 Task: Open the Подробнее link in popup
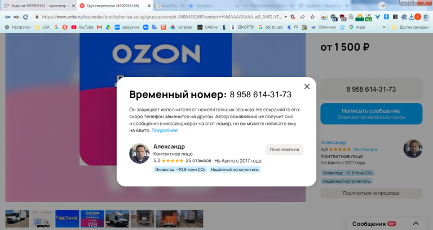[165, 130]
